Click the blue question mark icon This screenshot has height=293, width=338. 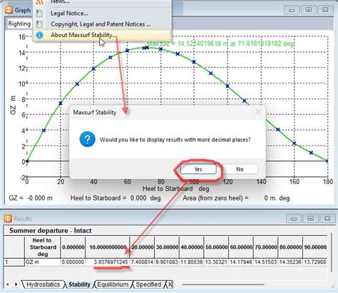[88, 139]
